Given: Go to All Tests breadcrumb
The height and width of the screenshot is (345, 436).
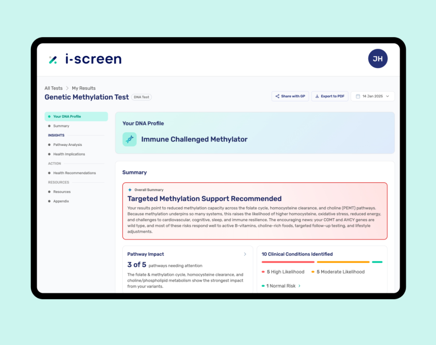Looking at the screenshot, I should (x=54, y=88).
